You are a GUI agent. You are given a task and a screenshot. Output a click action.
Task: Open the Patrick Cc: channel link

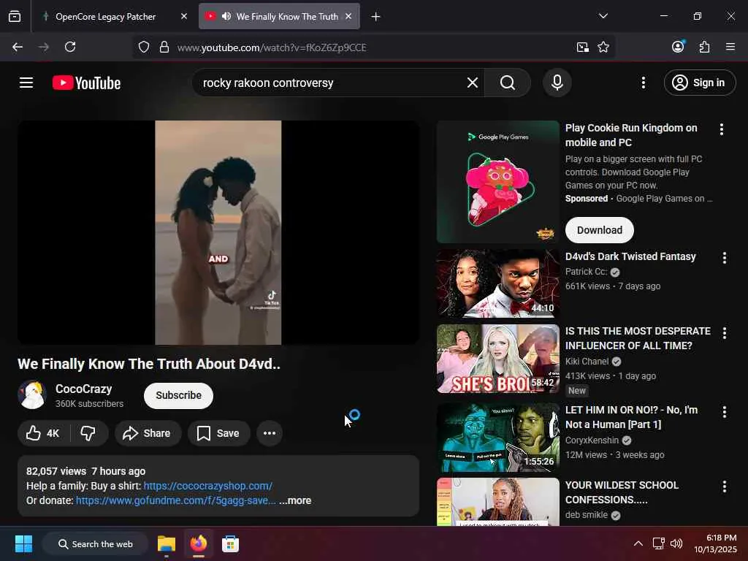pyautogui.click(x=587, y=272)
